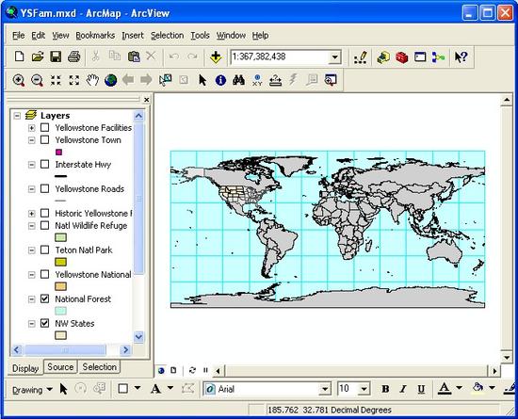Click the Add Data plus icon
The width and height of the screenshot is (518, 419).
pyautogui.click(x=216, y=57)
